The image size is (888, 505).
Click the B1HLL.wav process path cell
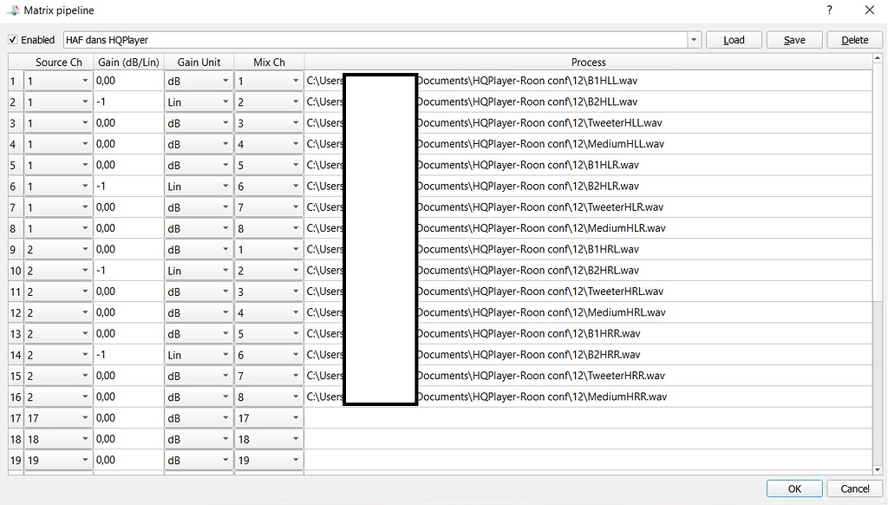click(x=607, y=80)
